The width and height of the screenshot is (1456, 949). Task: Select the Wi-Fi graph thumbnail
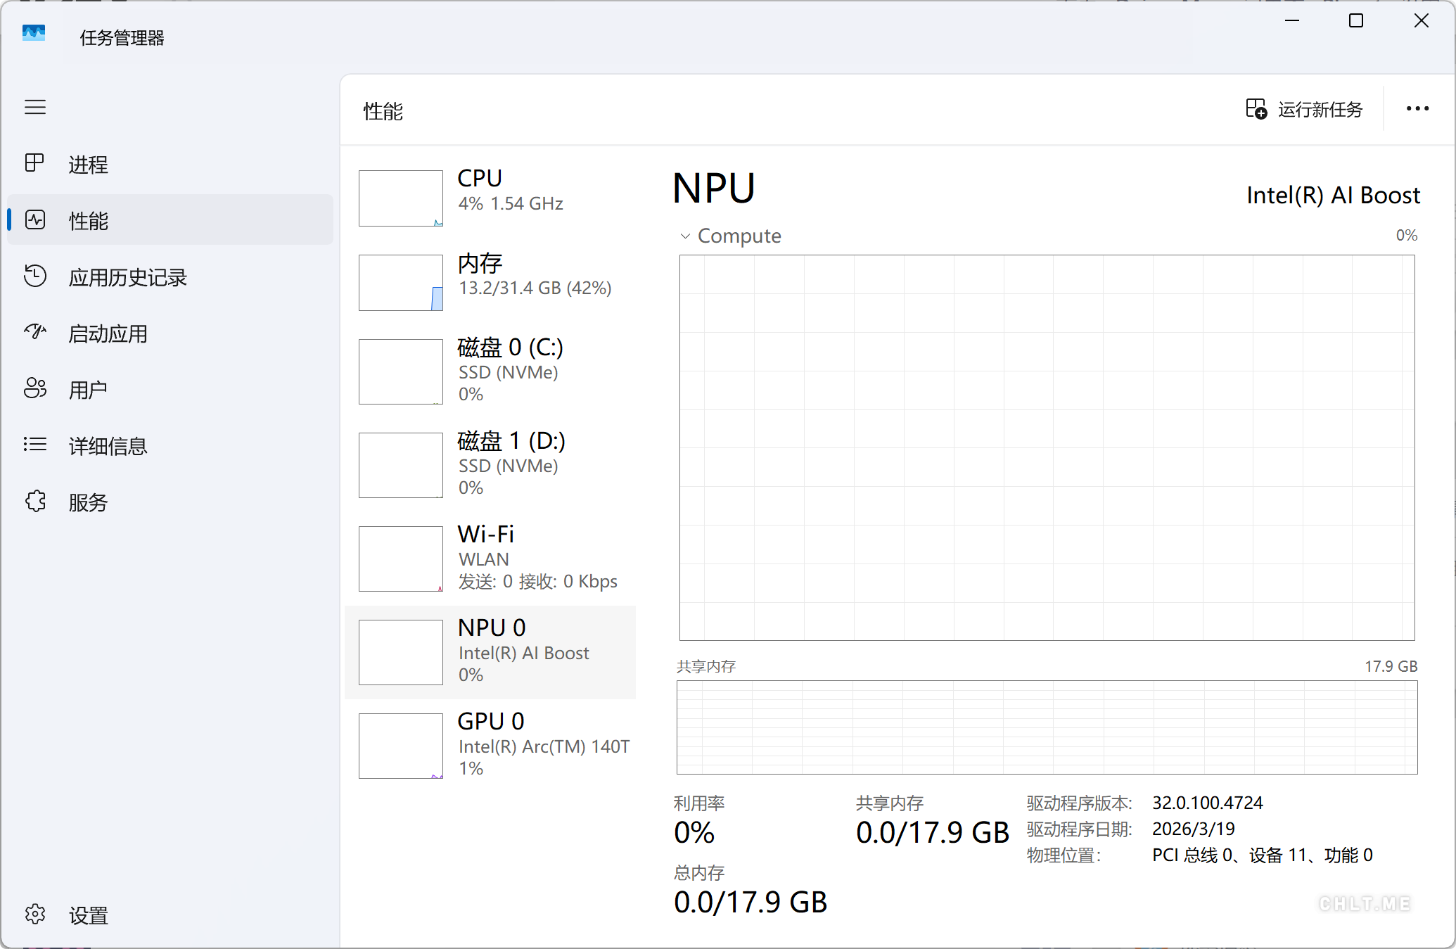(x=401, y=559)
